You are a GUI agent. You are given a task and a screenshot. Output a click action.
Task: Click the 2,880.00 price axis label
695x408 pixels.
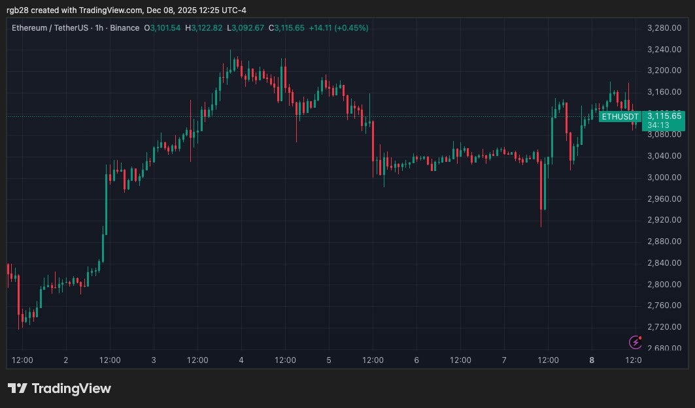(664, 241)
